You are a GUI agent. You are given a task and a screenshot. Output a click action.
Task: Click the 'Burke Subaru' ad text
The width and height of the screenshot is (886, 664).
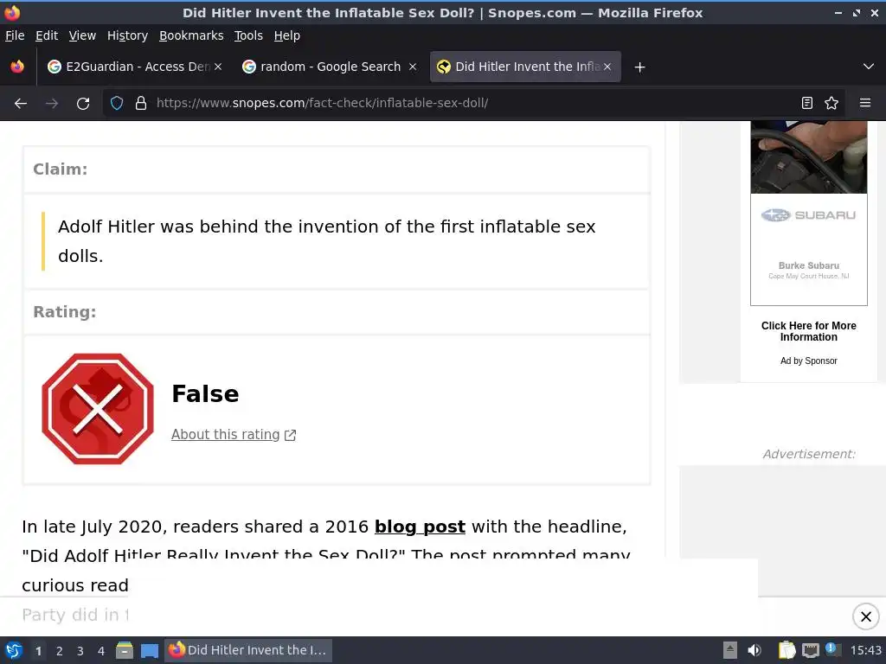[809, 265]
